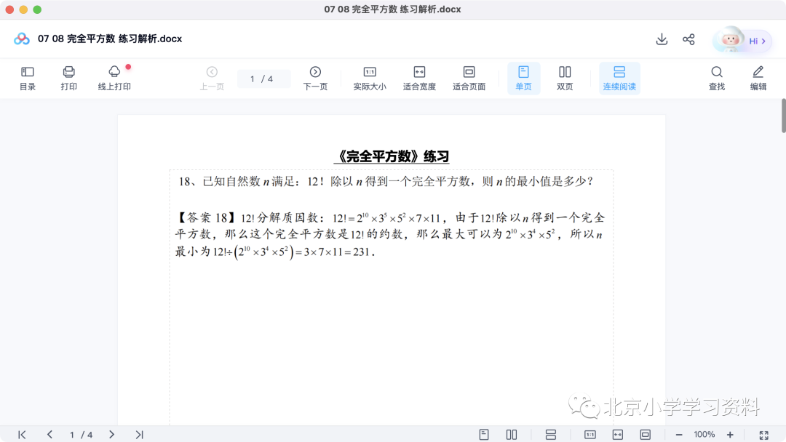
Task: Go to next page with 下一页
Action: pyautogui.click(x=315, y=78)
